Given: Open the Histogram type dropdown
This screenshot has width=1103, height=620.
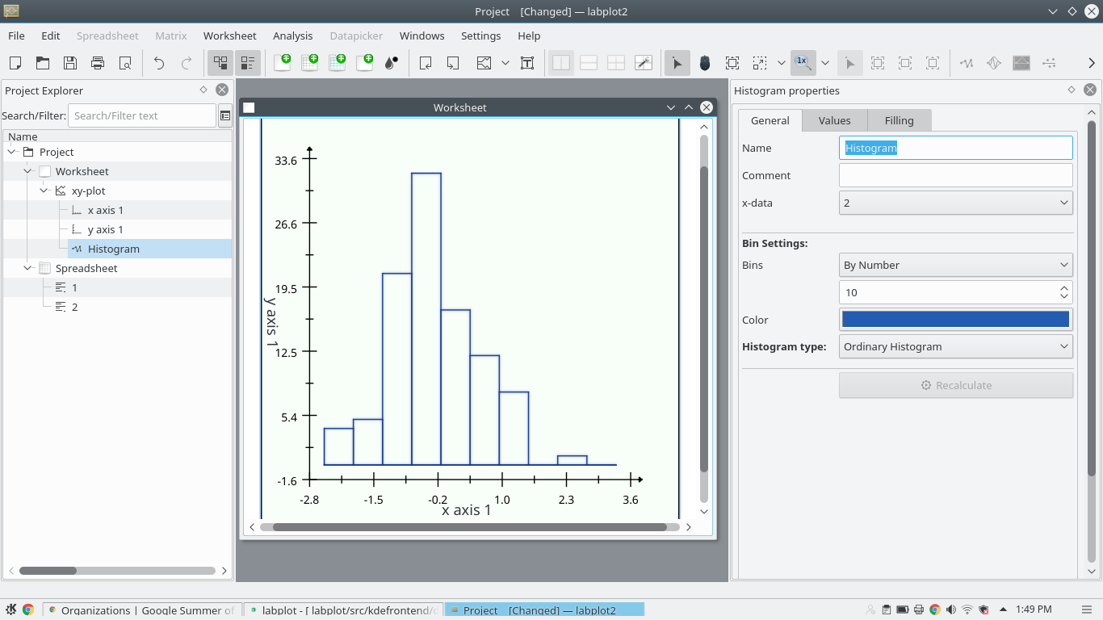Looking at the screenshot, I should pos(956,346).
